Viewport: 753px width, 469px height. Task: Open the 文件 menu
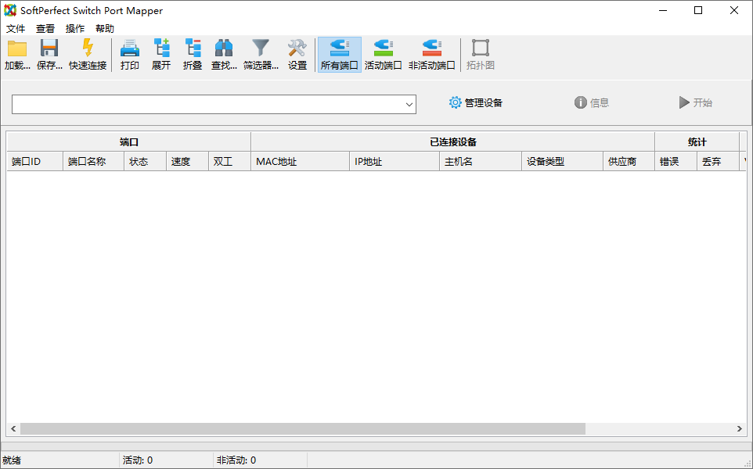16,28
